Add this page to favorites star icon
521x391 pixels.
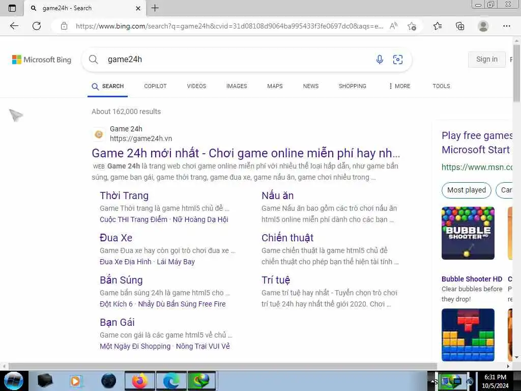coord(412,26)
